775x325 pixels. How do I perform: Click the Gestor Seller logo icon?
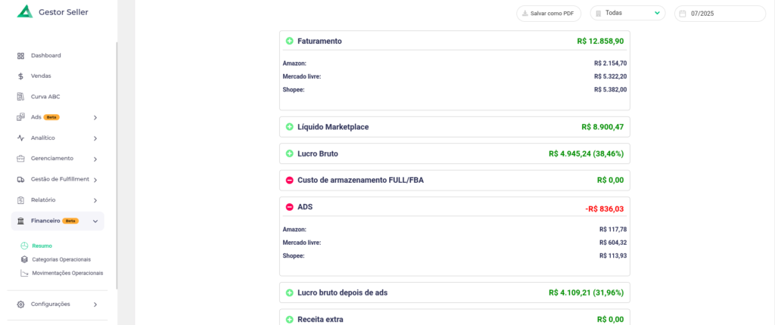coord(25,11)
